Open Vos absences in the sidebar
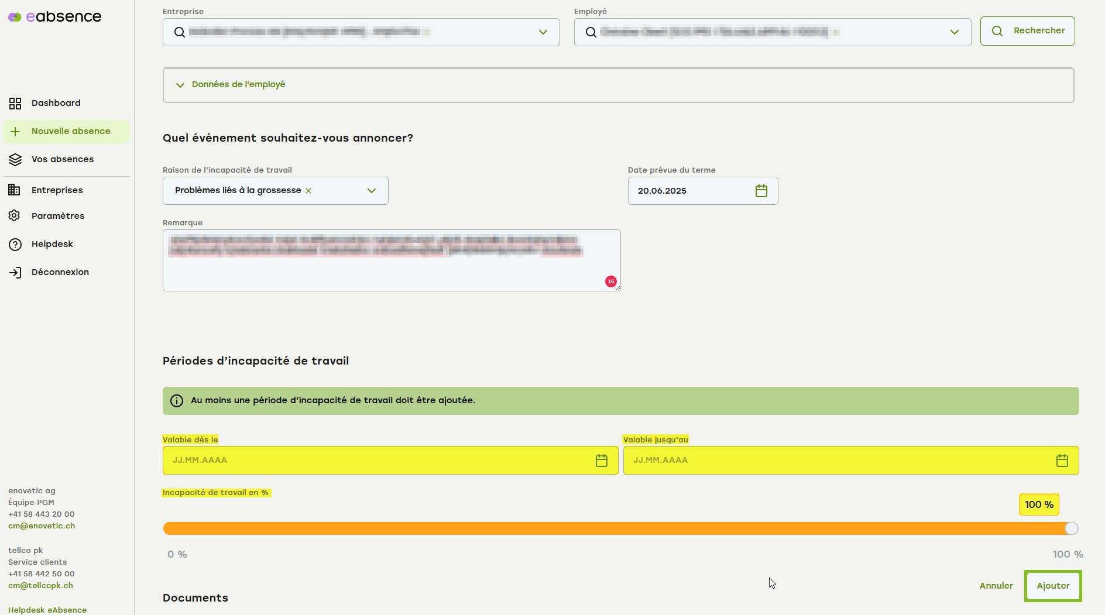Image resolution: width=1105 pixels, height=615 pixels. coord(62,159)
